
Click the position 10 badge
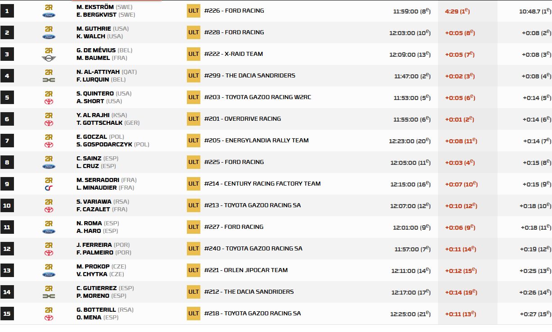(x=7, y=205)
